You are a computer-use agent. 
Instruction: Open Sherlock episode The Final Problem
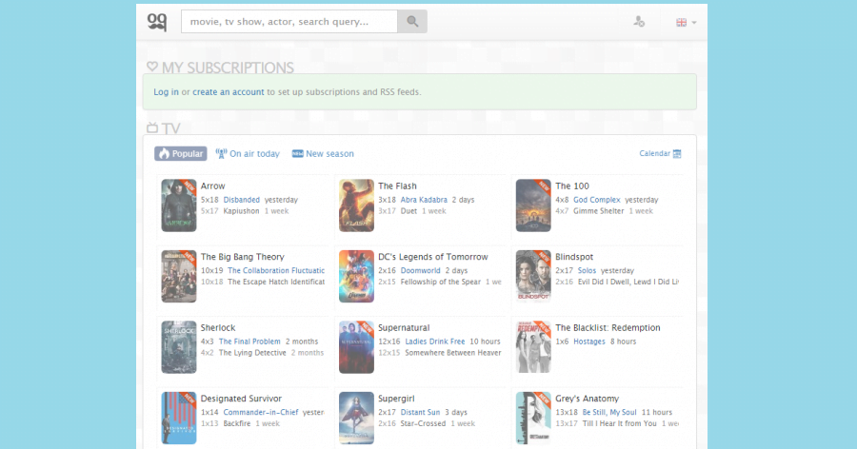(x=249, y=342)
